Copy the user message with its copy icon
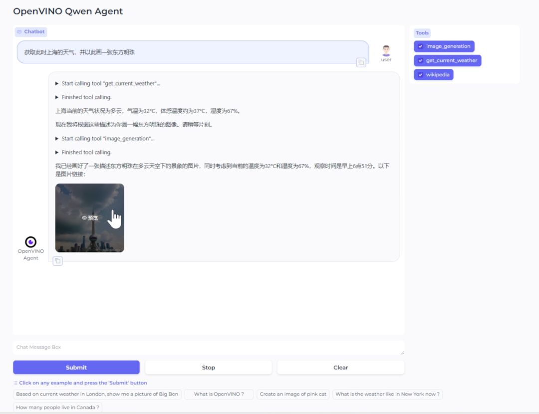This screenshot has height=414, width=539. tap(361, 62)
